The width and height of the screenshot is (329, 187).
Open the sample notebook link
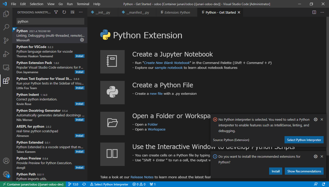pos(169,68)
